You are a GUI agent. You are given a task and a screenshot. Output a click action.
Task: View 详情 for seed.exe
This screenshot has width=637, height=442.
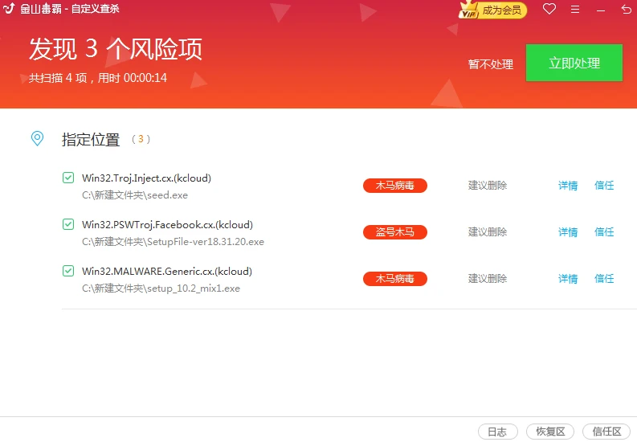(568, 186)
